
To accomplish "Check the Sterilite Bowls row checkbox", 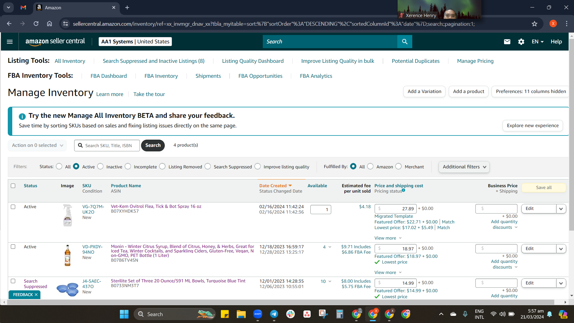I will 13,281.
